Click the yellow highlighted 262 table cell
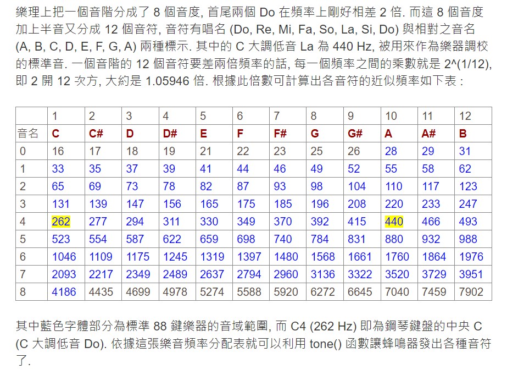Viewport: 507px width, 375px height. (61, 222)
